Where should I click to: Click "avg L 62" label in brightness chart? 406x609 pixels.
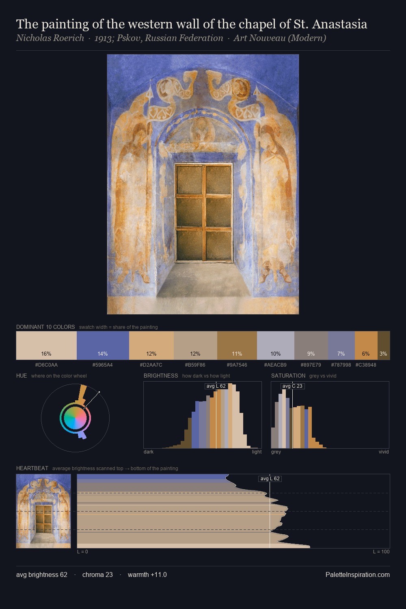[x=216, y=386]
